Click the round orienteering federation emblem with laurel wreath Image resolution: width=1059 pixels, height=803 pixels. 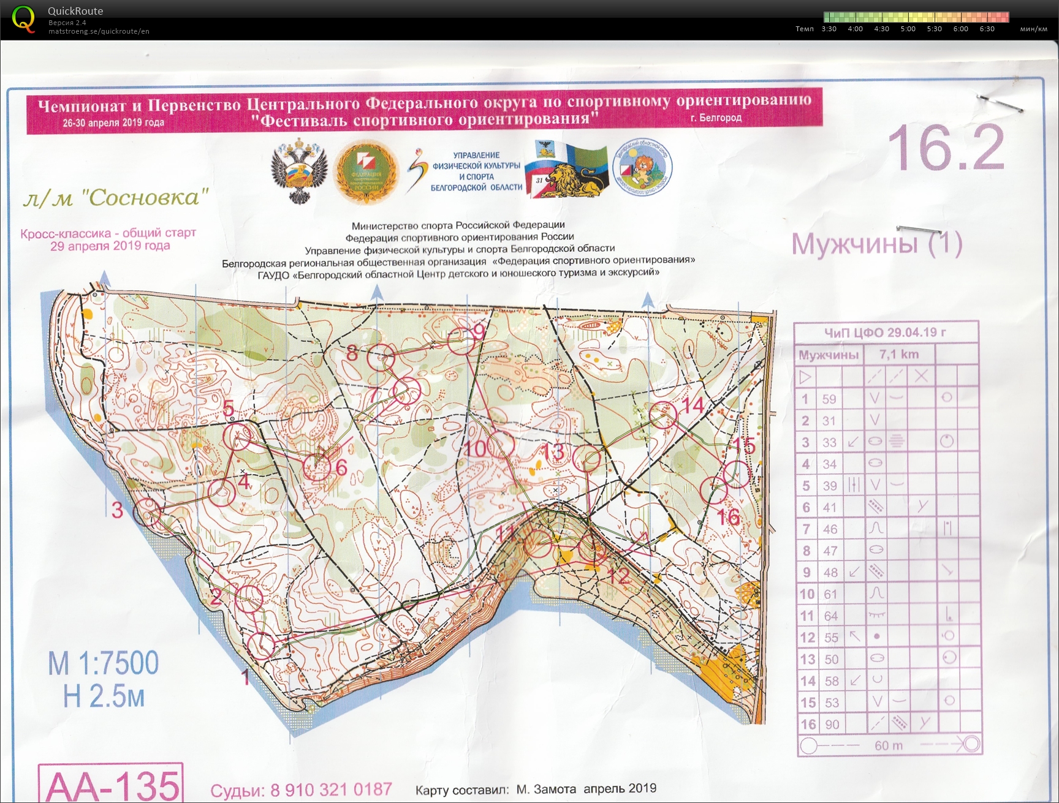pyautogui.click(x=366, y=173)
